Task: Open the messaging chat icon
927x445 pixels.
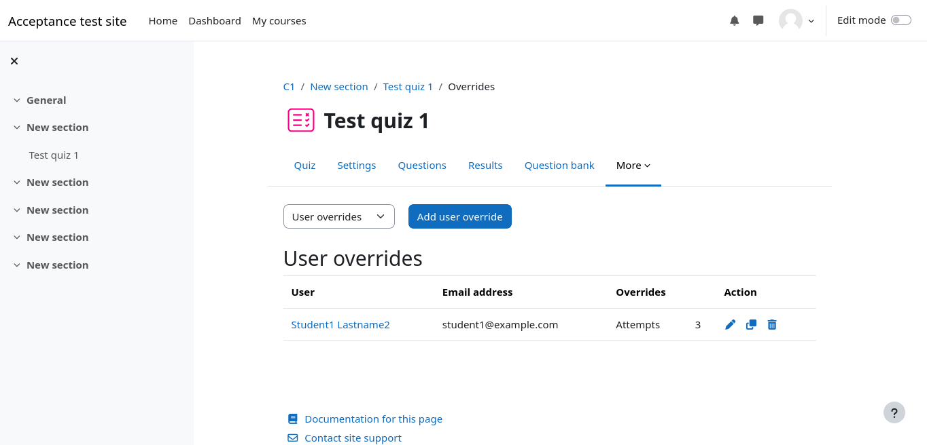Action: point(758,21)
